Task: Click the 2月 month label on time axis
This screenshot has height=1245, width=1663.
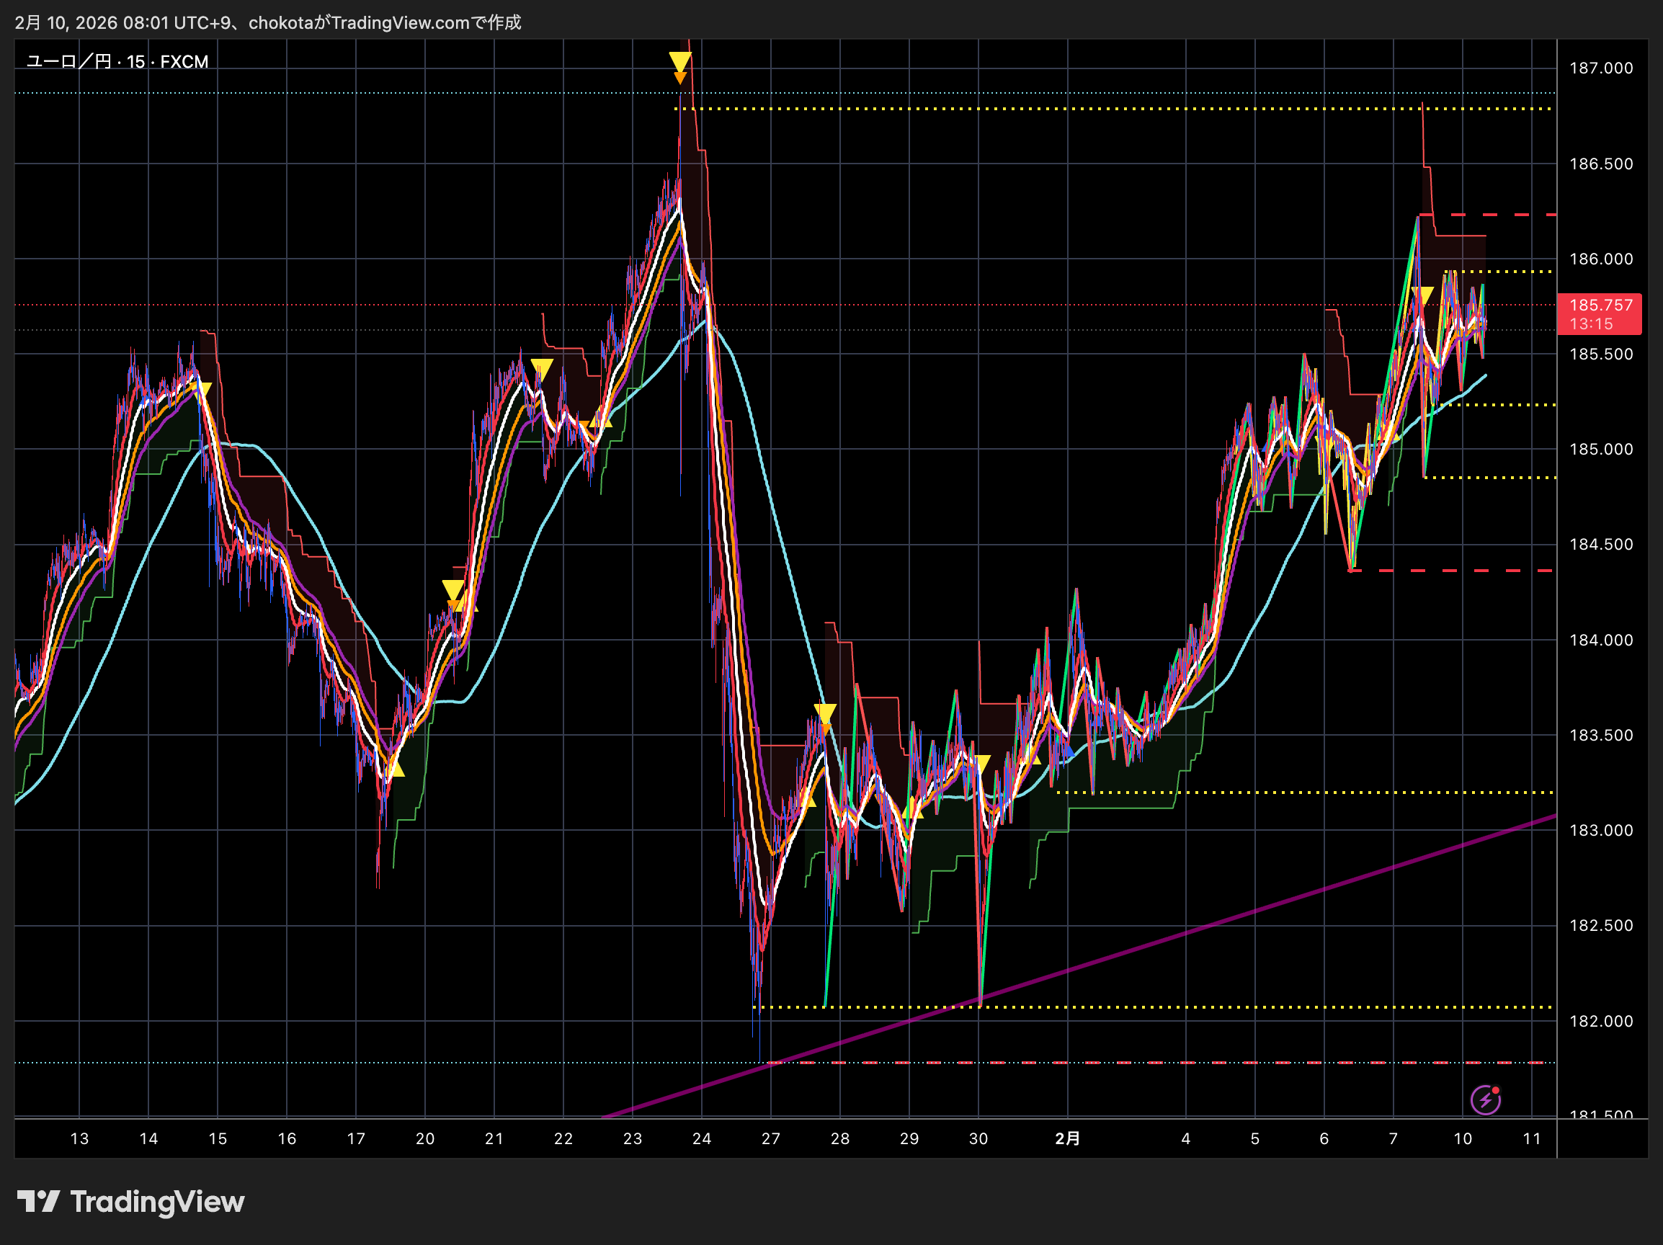Action: pyautogui.click(x=1067, y=1138)
